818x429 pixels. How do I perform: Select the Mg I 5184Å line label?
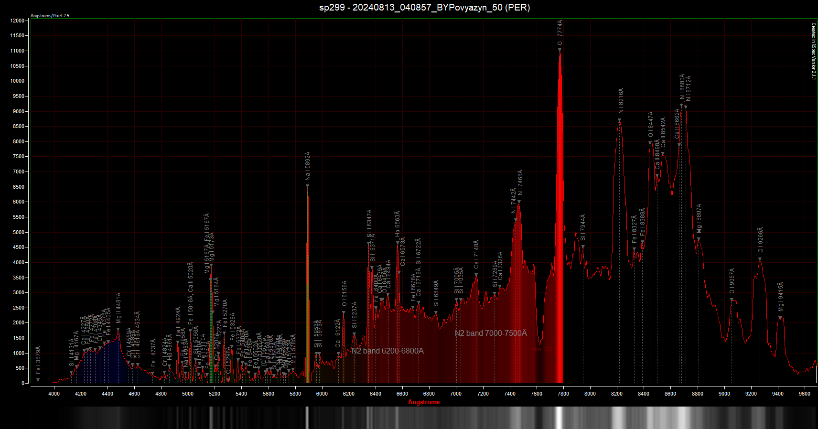point(216,291)
